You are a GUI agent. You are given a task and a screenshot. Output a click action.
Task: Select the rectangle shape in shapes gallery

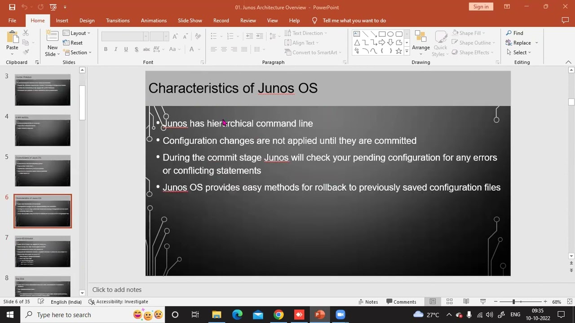(x=382, y=34)
